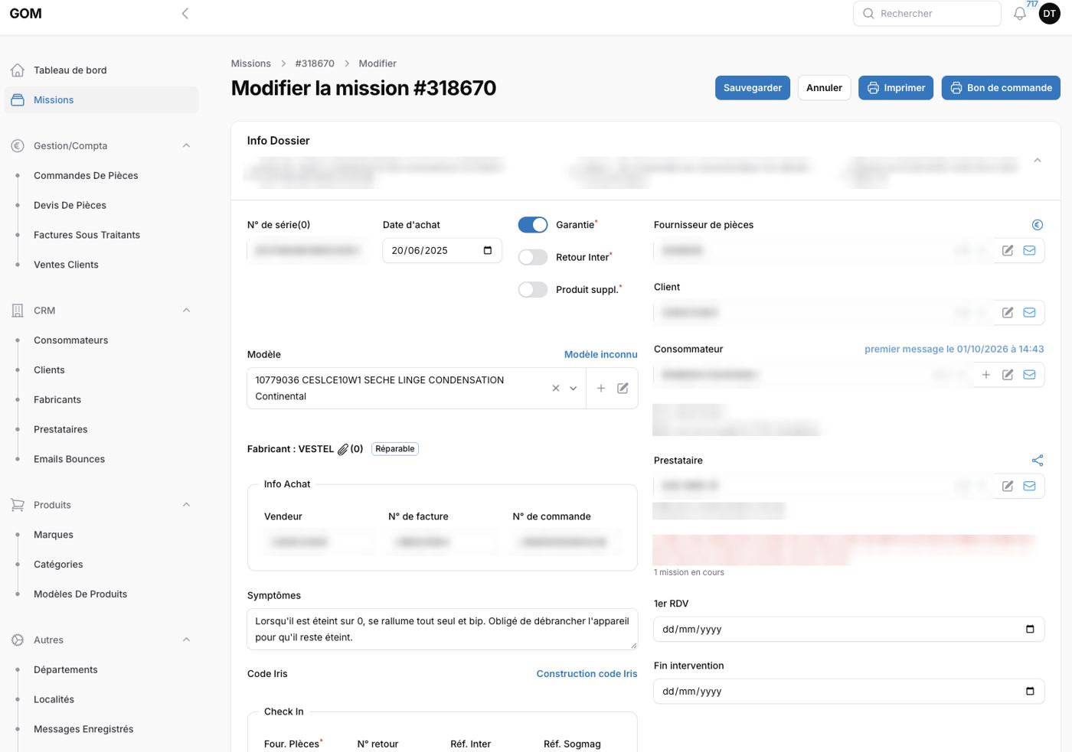Collapse the Info Dossier panel
The image size is (1072, 752).
point(1038,161)
